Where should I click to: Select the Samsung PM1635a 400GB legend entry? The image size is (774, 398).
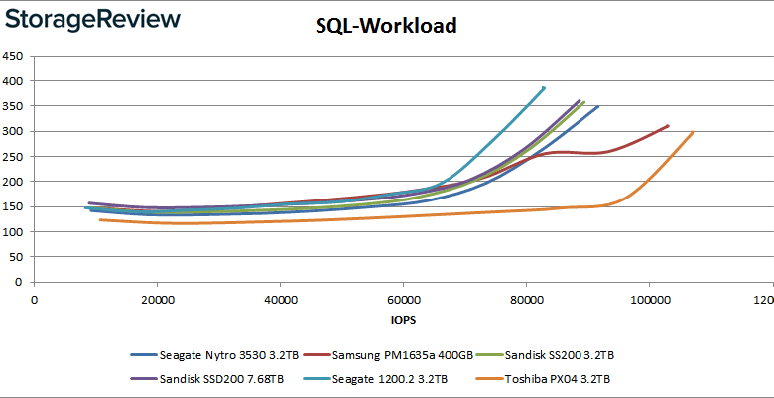(388, 355)
